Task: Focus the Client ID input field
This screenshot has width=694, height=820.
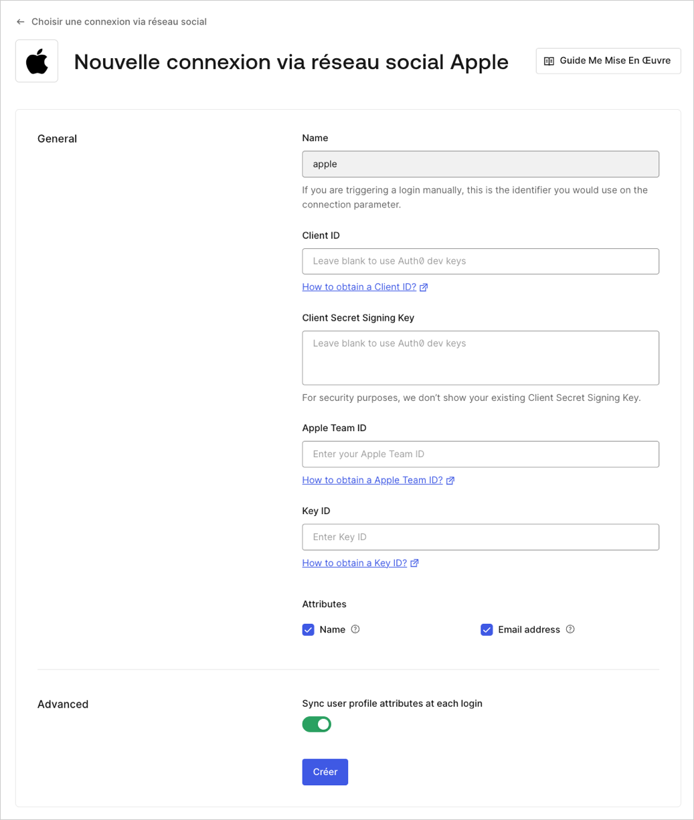Action: coord(481,261)
